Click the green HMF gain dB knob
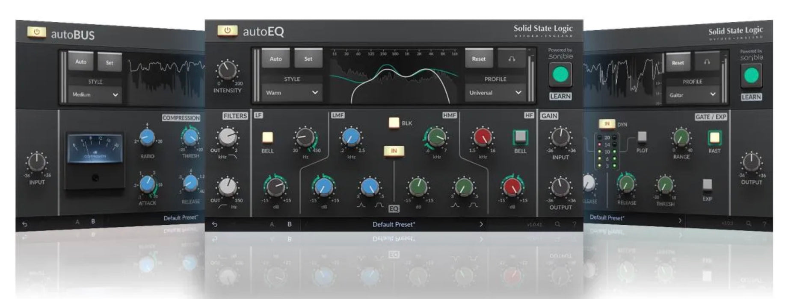 [418, 187]
